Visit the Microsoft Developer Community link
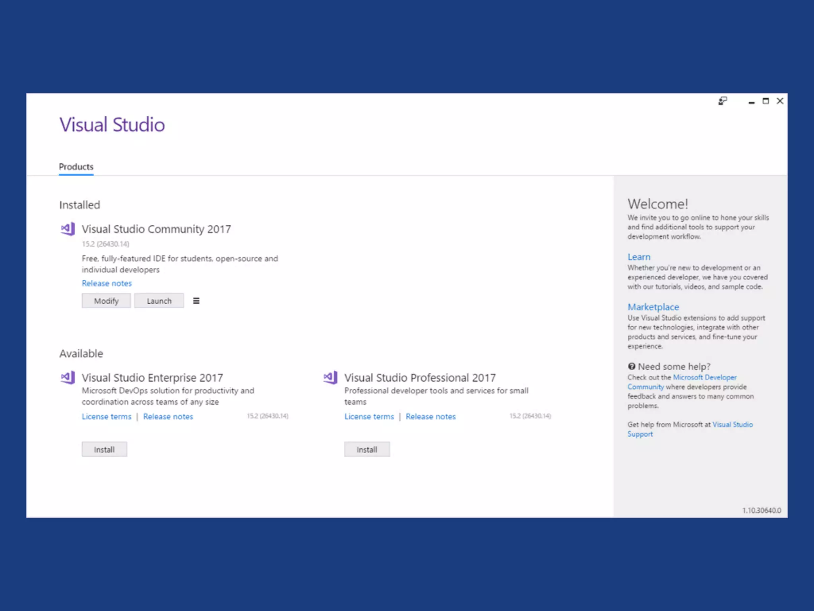Screen dimensions: 814x611 coord(704,377)
